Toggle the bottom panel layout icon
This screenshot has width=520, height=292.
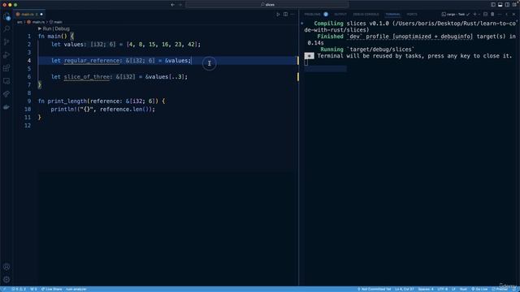tap(500, 5)
